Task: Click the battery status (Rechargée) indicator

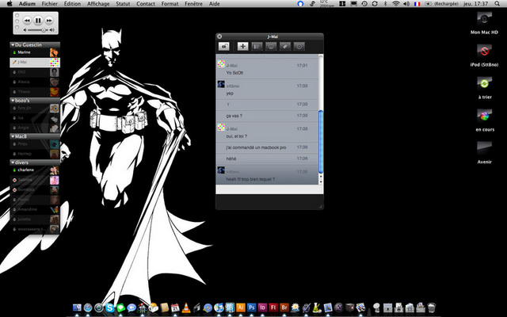Action: click(x=441, y=4)
